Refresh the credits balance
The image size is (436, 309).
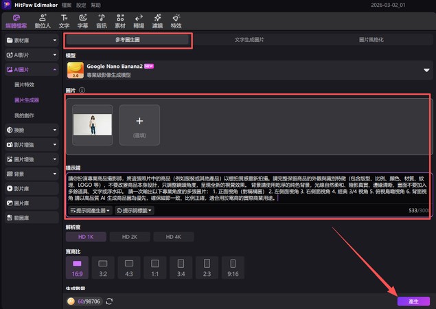109,301
